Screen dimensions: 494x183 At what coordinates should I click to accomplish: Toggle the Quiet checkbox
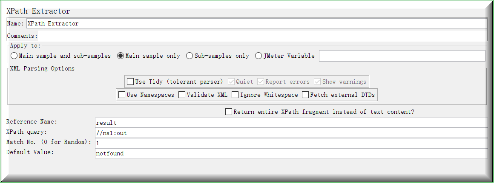pyautogui.click(x=241, y=82)
